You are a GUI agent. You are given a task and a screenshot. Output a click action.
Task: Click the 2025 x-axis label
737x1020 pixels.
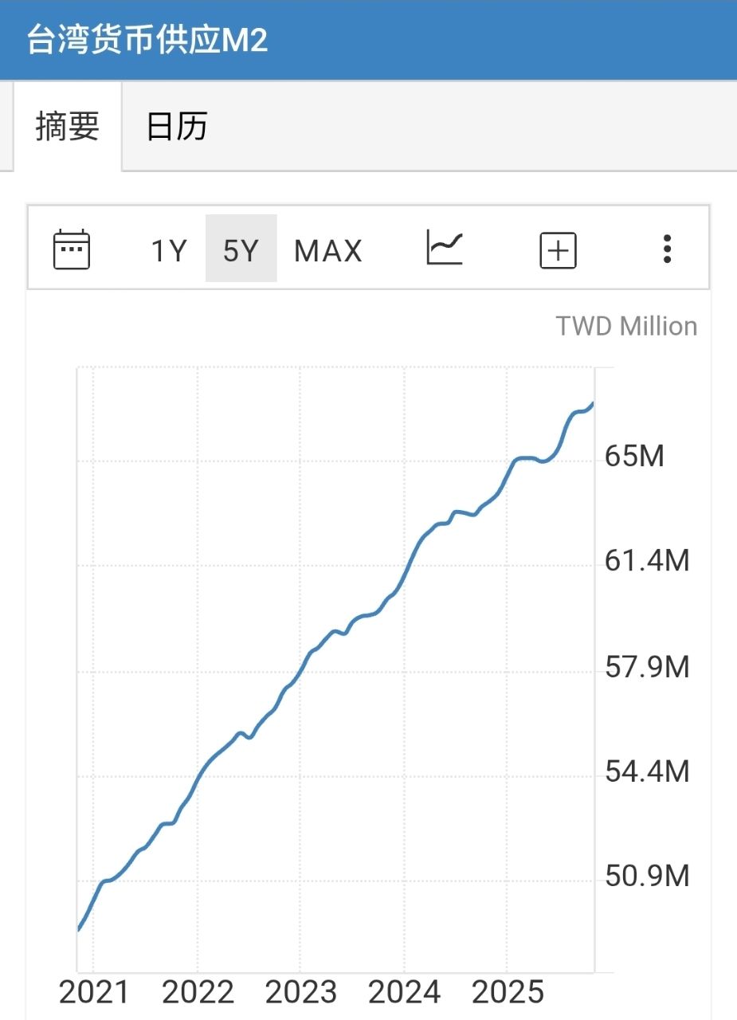coord(508,993)
